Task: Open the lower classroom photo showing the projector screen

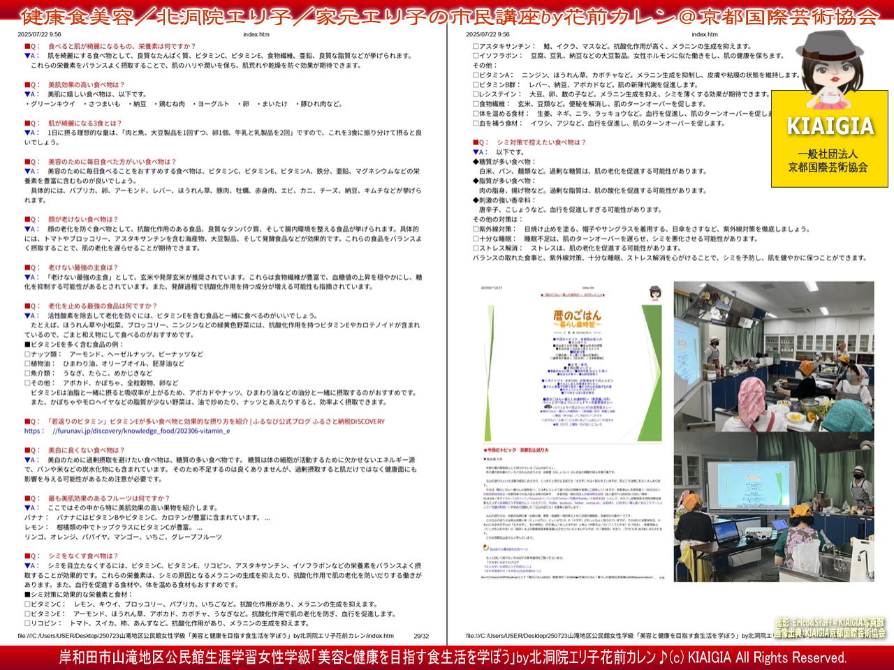Action: click(x=774, y=507)
